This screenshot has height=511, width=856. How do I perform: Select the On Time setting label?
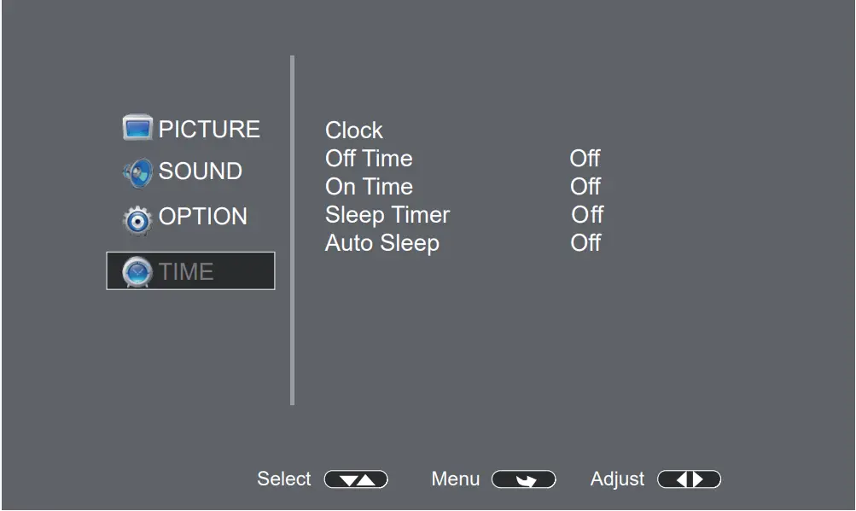pyautogui.click(x=369, y=187)
